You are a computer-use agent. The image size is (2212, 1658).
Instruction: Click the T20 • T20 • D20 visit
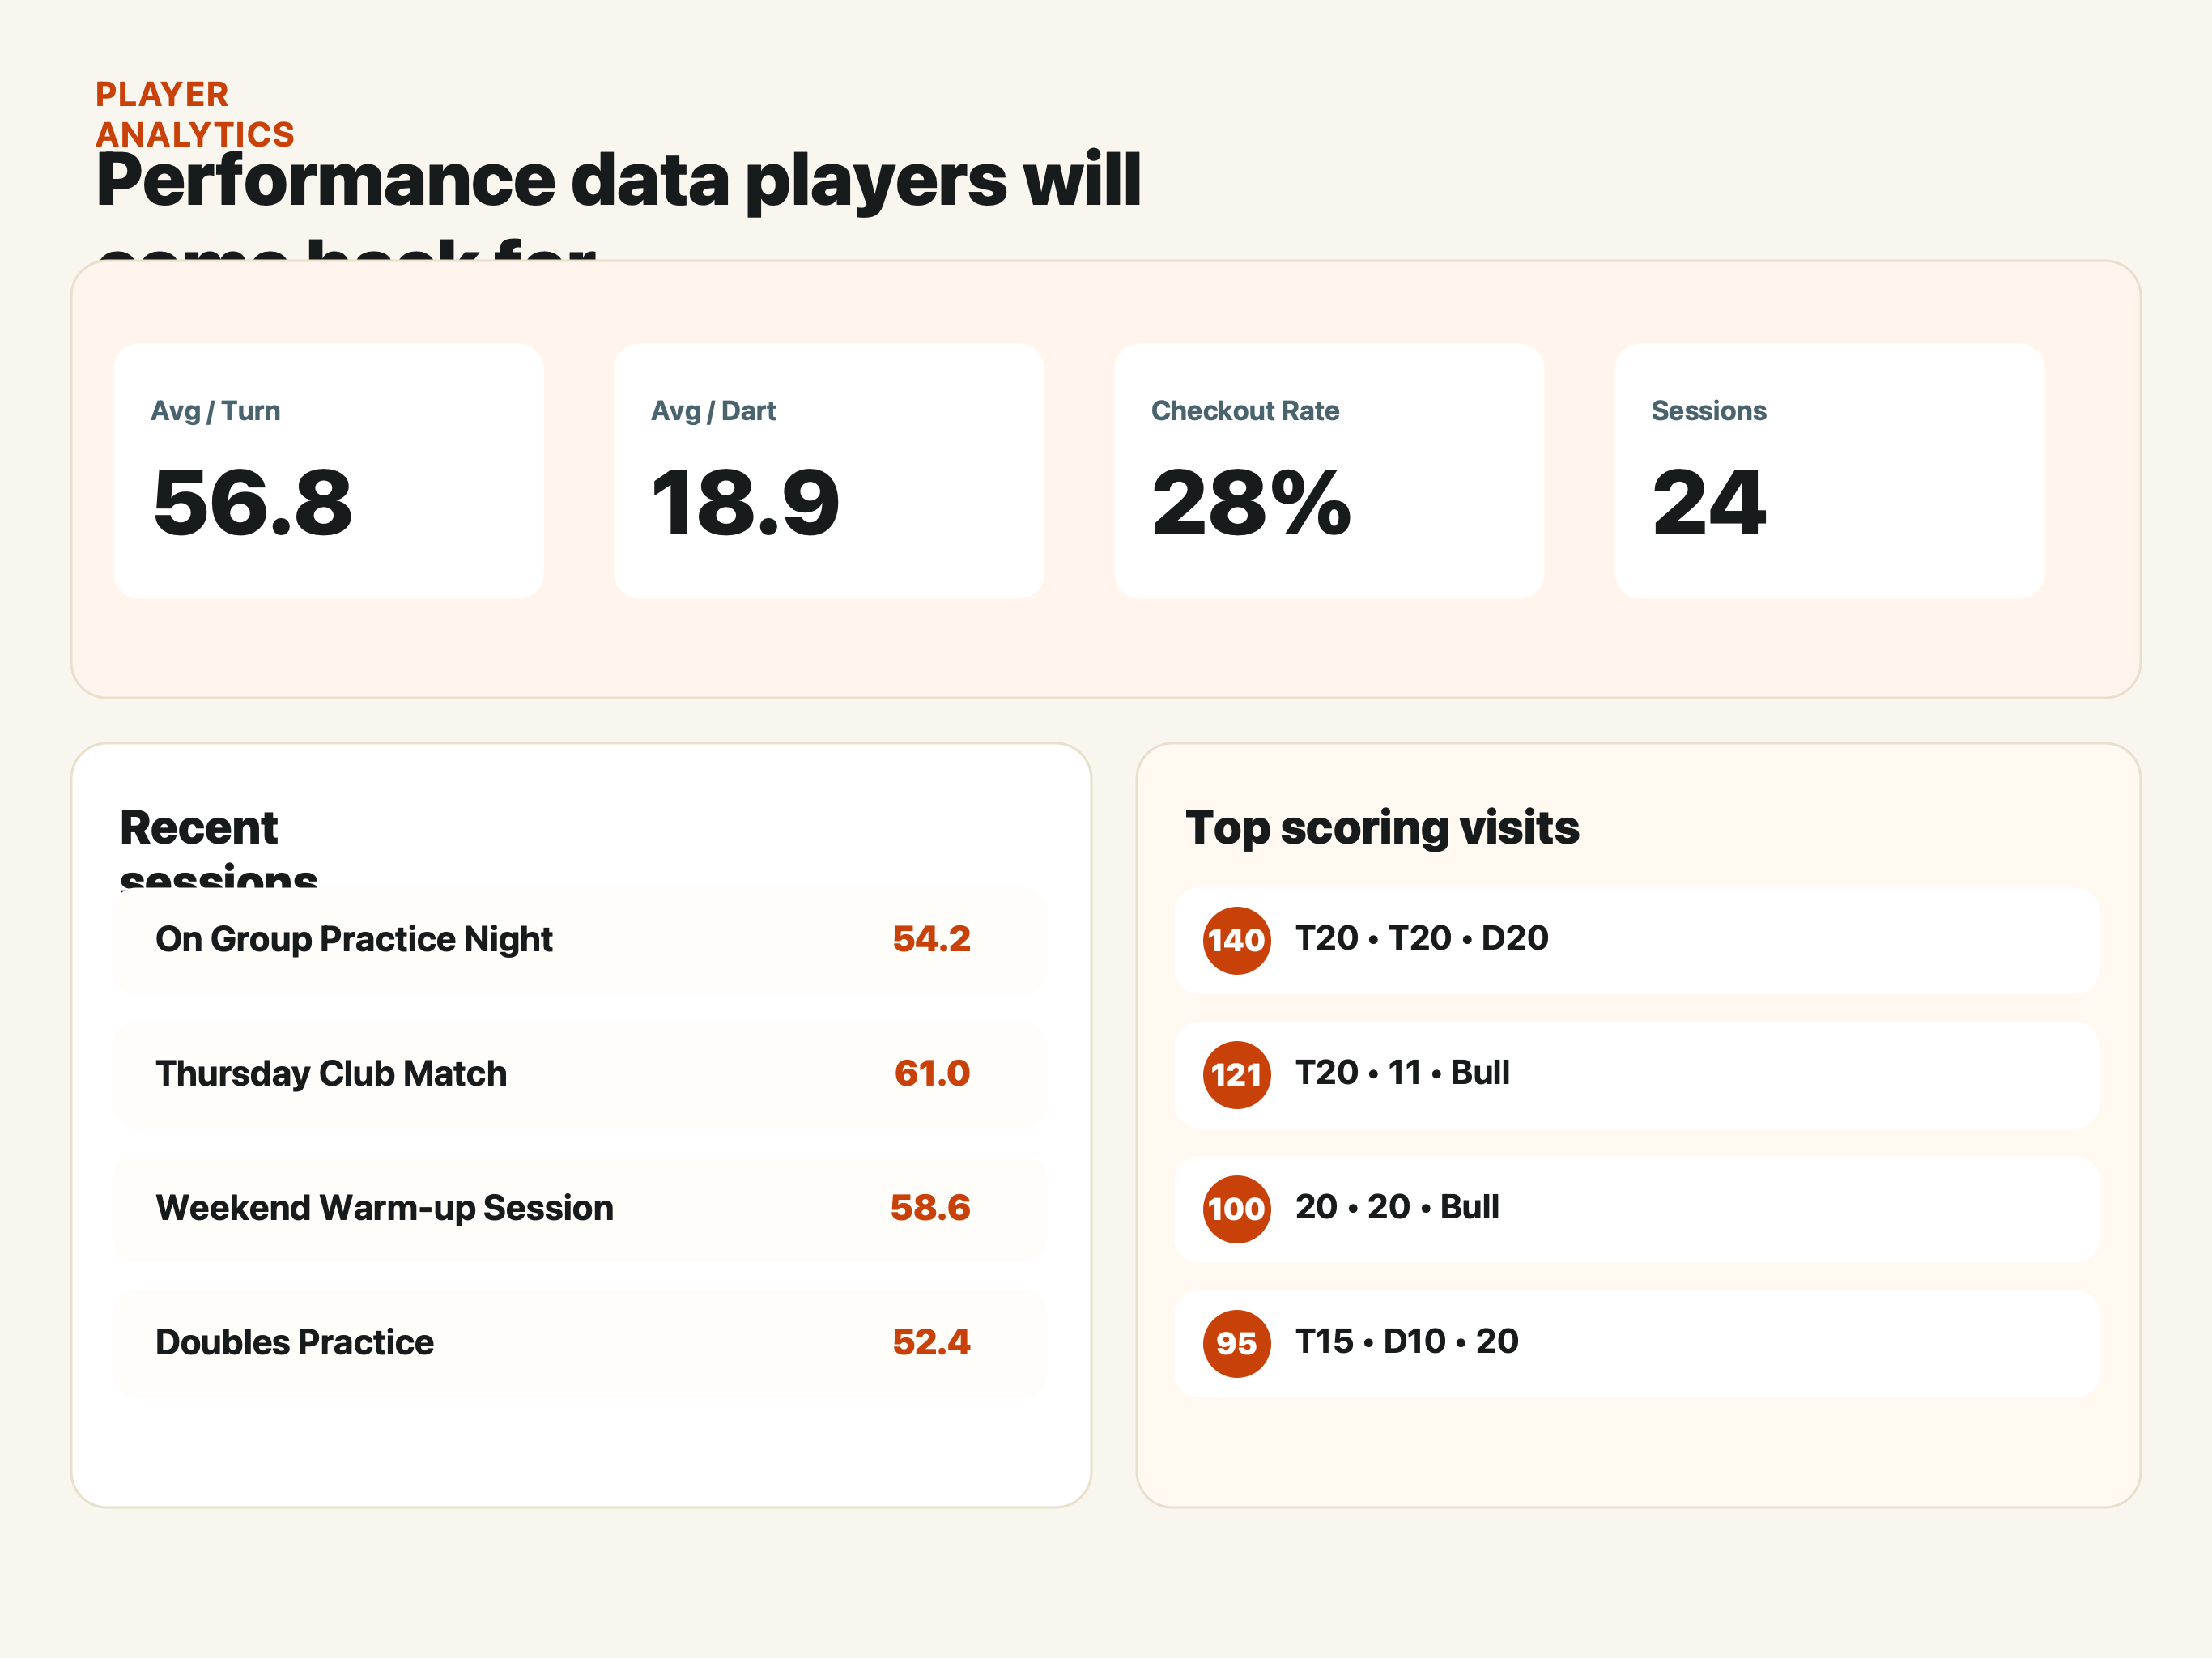(x=1637, y=940)
